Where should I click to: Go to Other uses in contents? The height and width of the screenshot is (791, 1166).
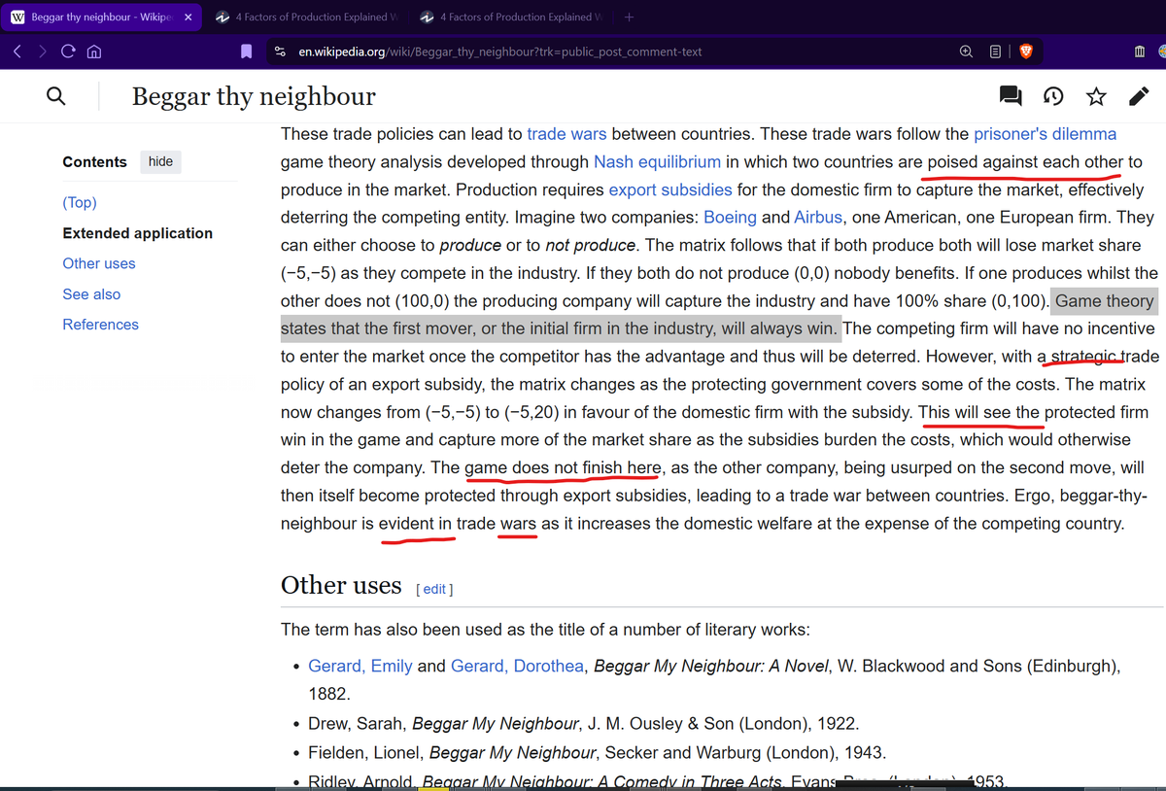[x=99, y=263]
